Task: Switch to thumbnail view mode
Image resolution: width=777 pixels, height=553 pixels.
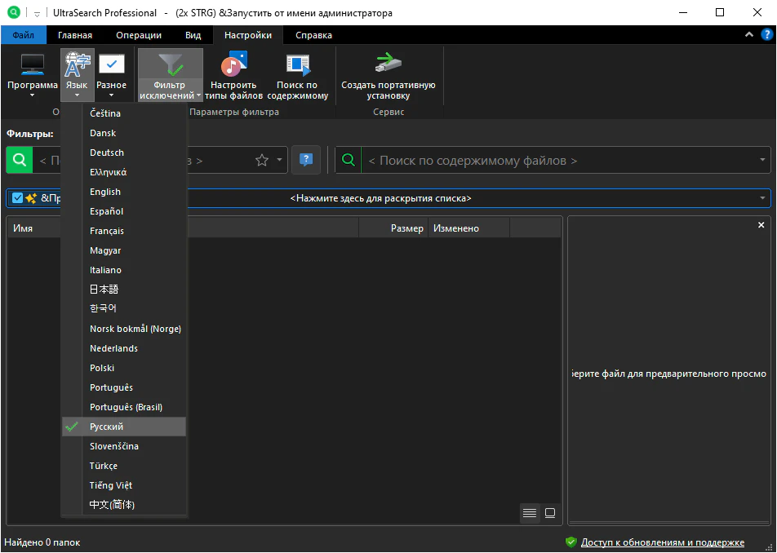Action: click(x=550, y=513)
